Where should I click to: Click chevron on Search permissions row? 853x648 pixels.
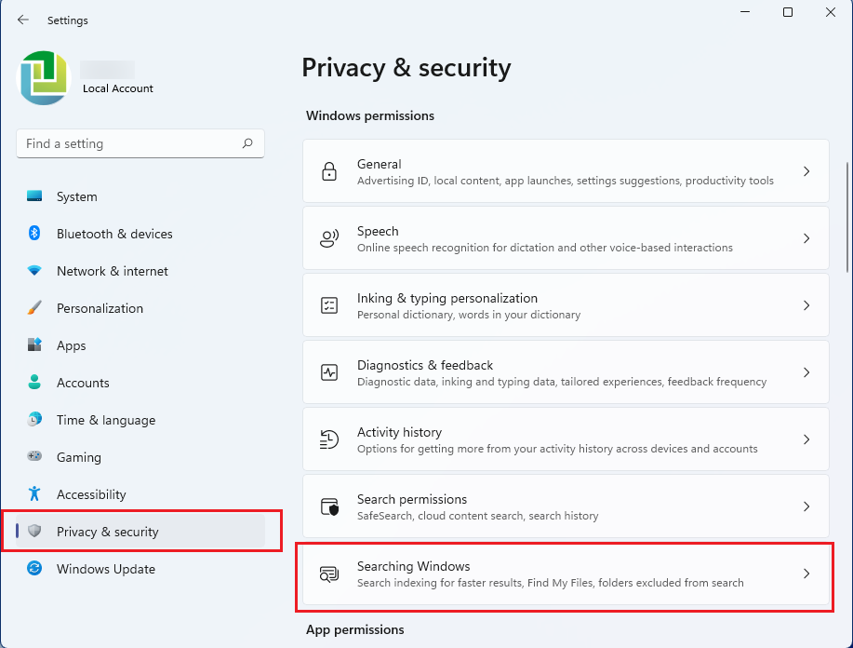pos(806,506)
